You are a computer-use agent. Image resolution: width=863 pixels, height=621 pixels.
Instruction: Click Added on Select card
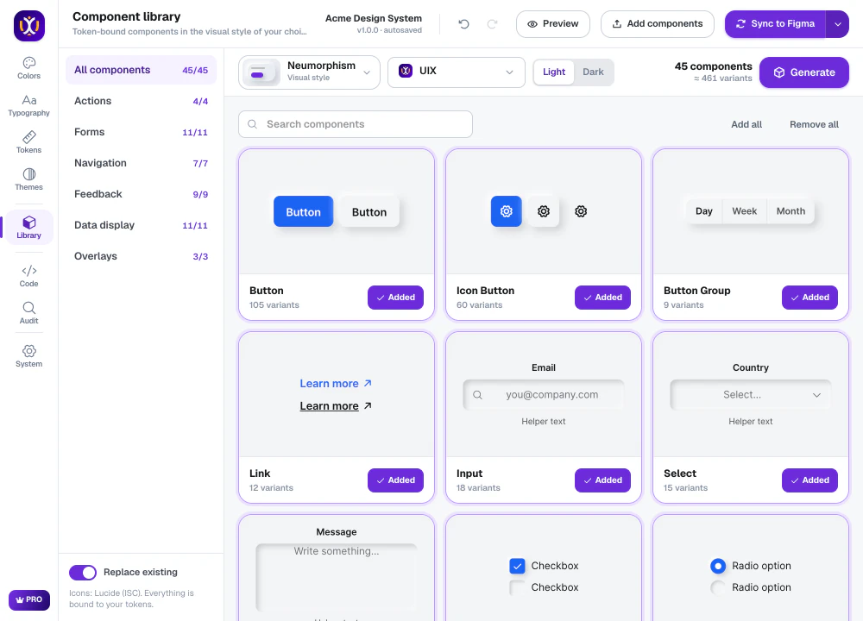click(x=809, y=480)
